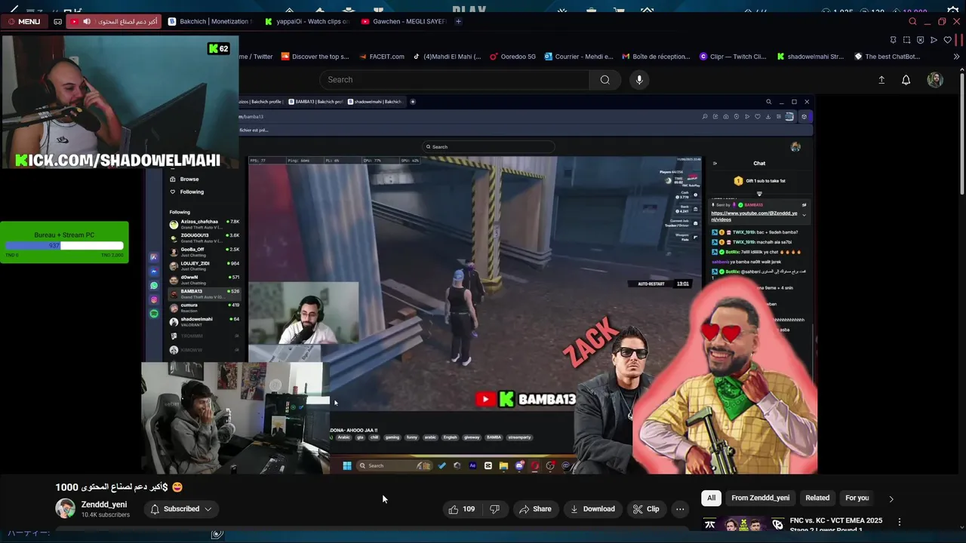Open The best ChatBot bookmark
This screenshot has width=966, height=543.
(887, 57)
